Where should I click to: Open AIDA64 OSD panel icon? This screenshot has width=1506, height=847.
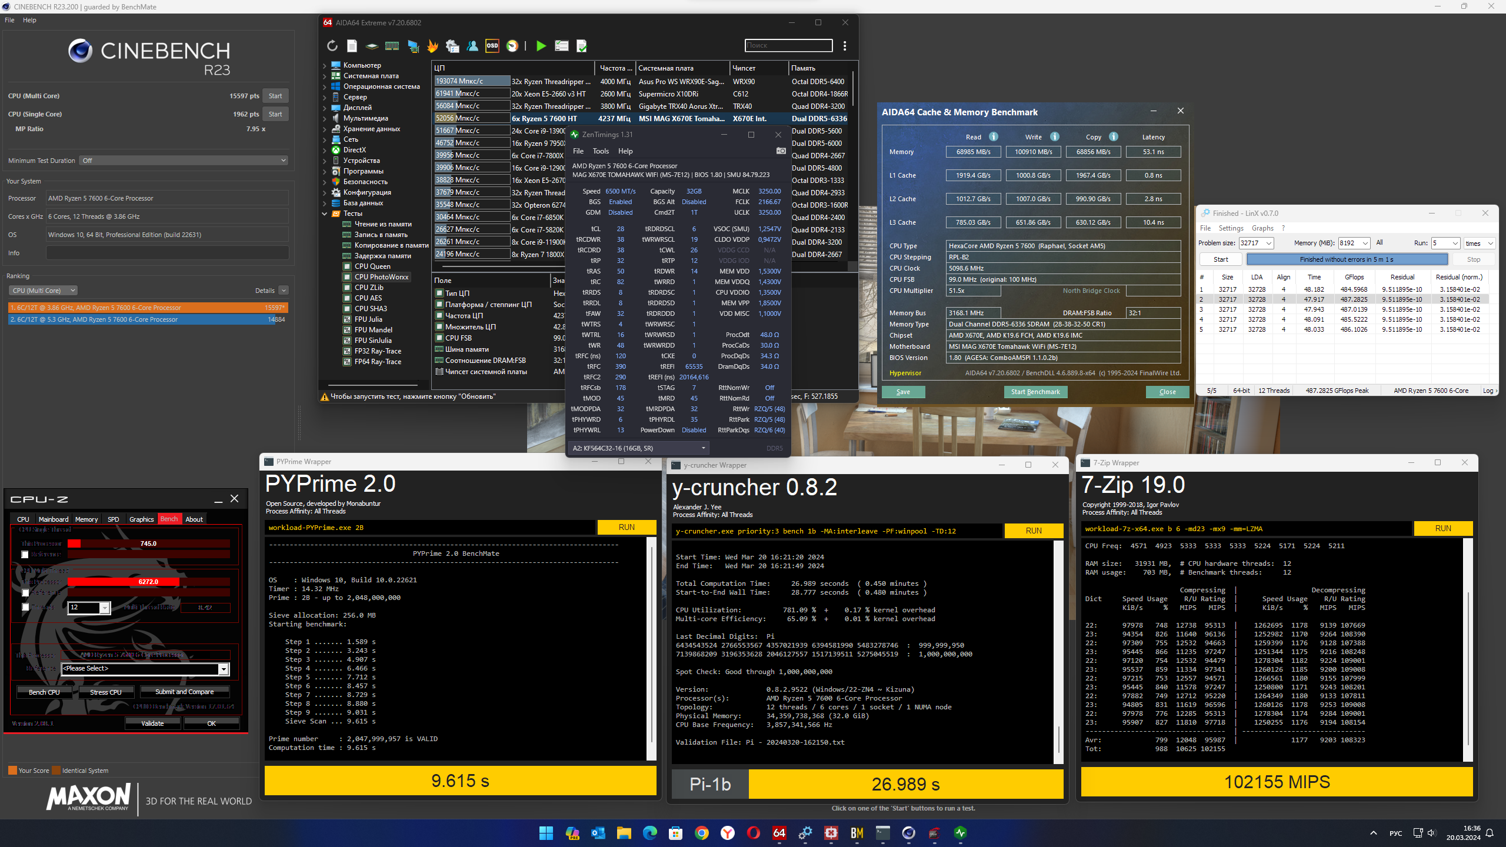tap(492, 46)
